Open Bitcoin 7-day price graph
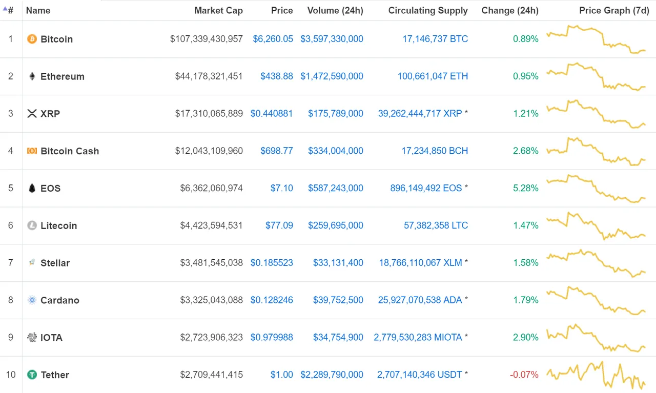The image size is (656, 393). [x=597, y=39]
